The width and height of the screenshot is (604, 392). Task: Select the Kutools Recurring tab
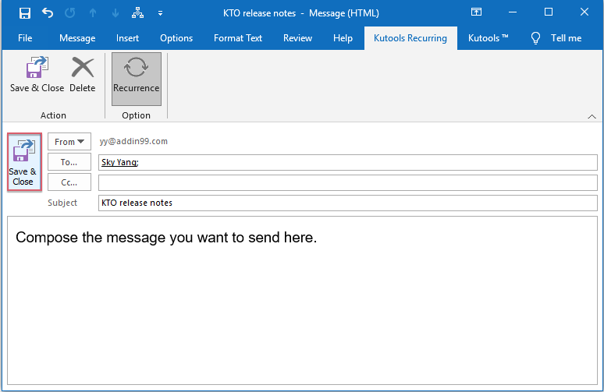(410, 38)
